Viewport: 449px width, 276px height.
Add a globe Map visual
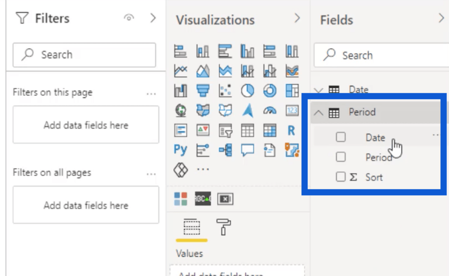(x=181, y=111)
